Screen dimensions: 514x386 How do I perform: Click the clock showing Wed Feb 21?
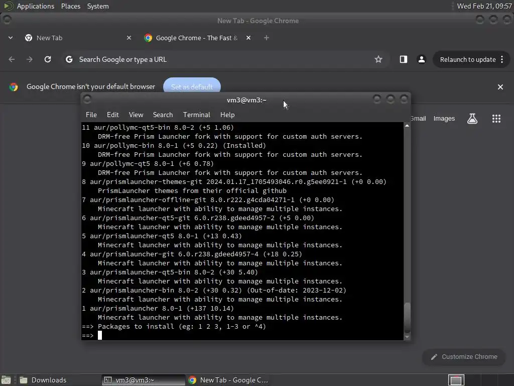pyautogui.click(x=484, y=6)
